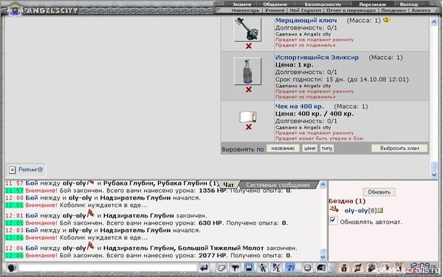Screen dimensions: 443x278
Task: Click the P/L translit icon
Action: click(276, 268)
